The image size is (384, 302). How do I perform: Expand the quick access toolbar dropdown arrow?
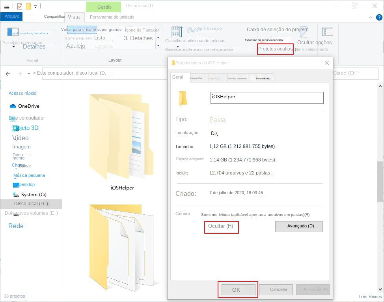pos(35,6)
